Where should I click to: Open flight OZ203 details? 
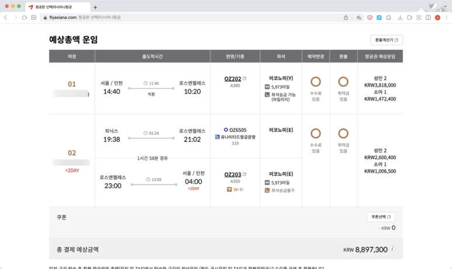(232, 174)
